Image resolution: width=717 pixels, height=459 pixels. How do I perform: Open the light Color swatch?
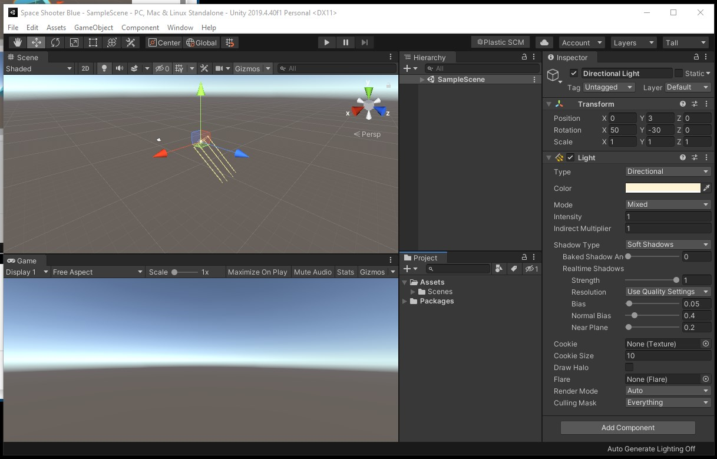662,189
